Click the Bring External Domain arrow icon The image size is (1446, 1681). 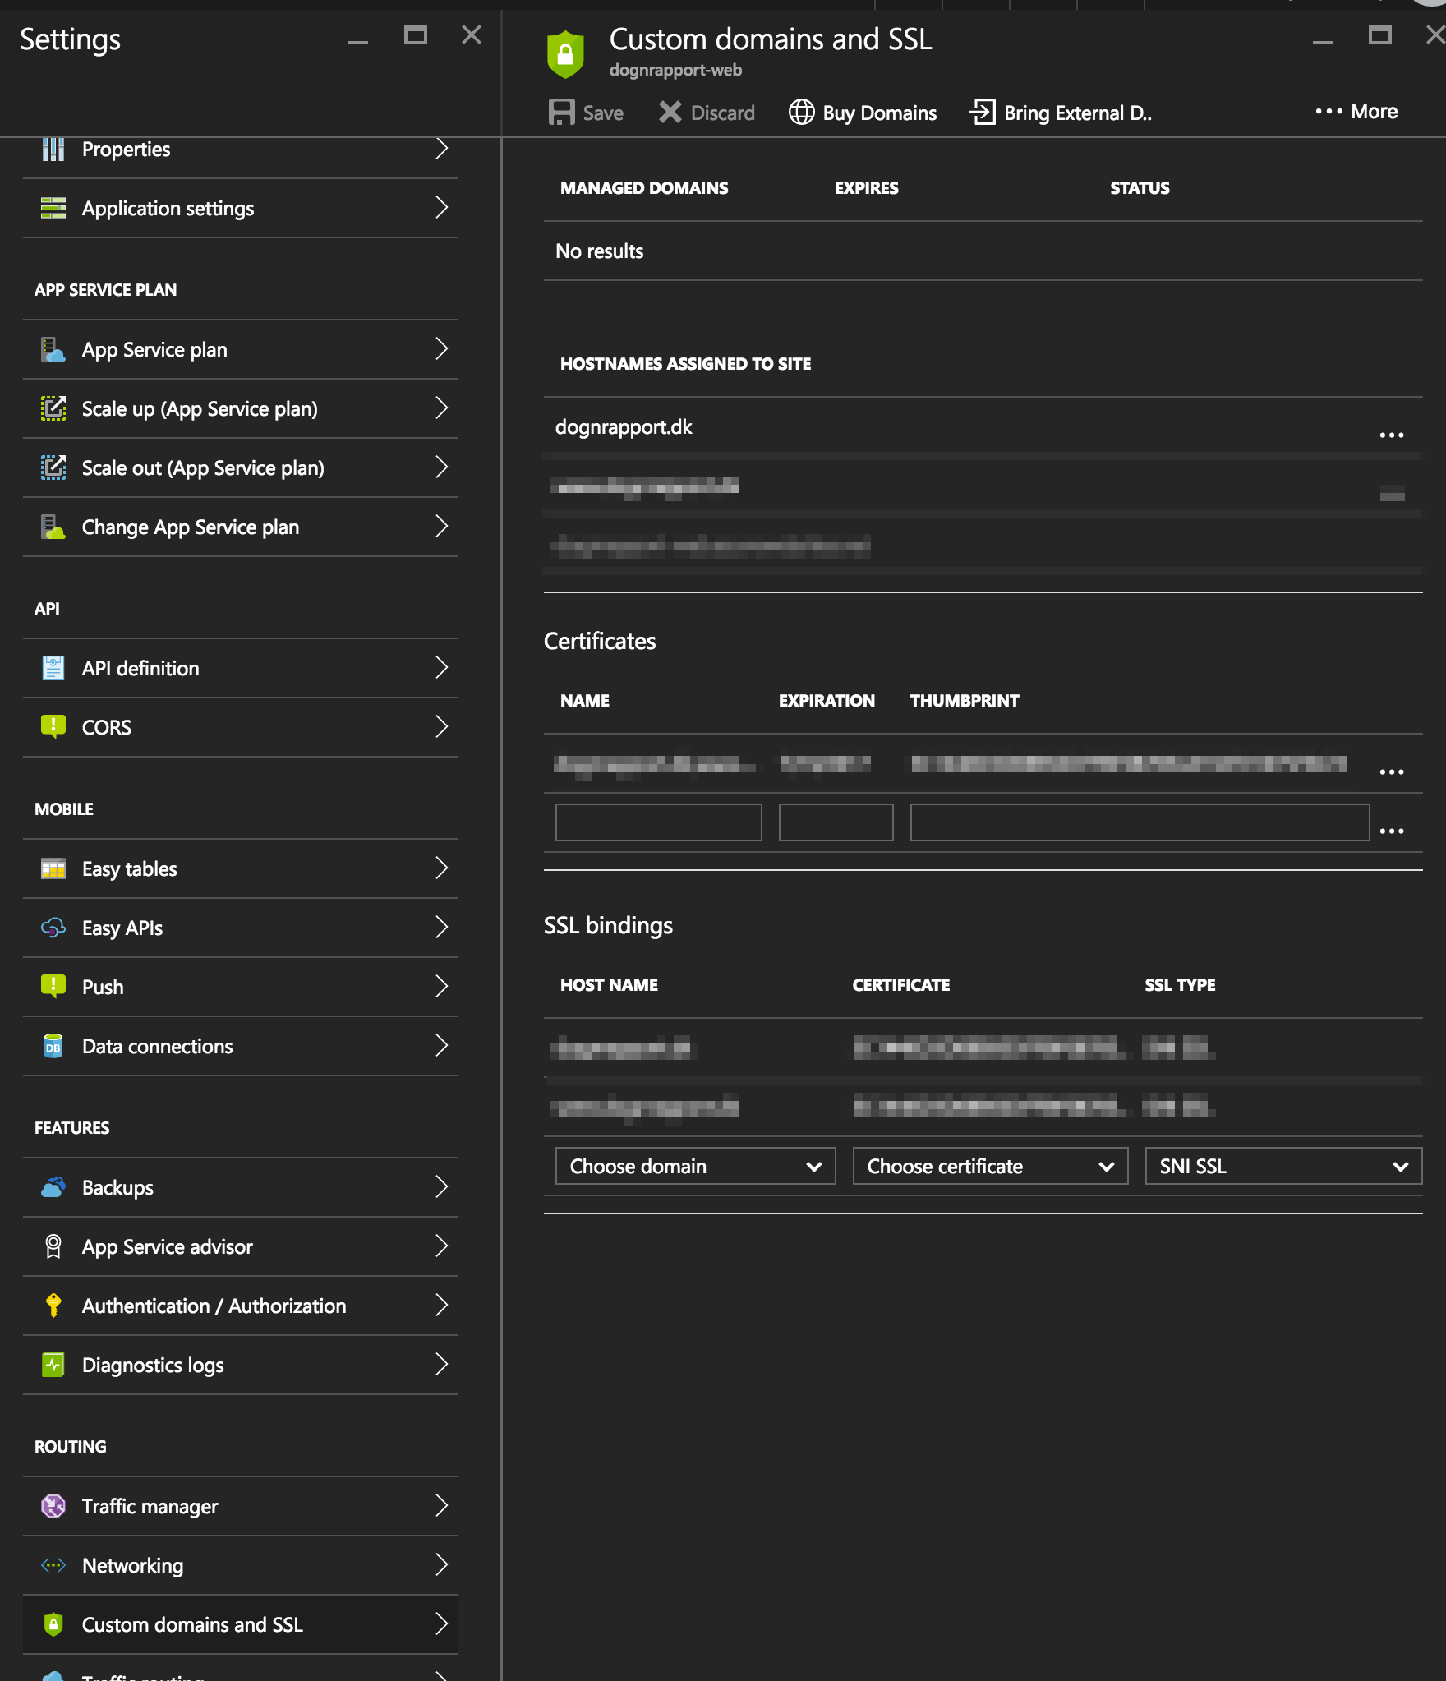[x=982, y=113]
